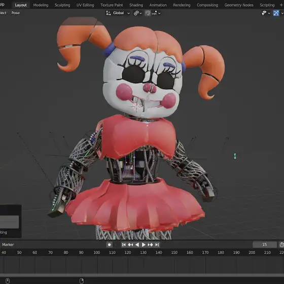The width and height of the screenshot is (284, 284).
Task: Toggle proportional editing
Action: (148, 13)
